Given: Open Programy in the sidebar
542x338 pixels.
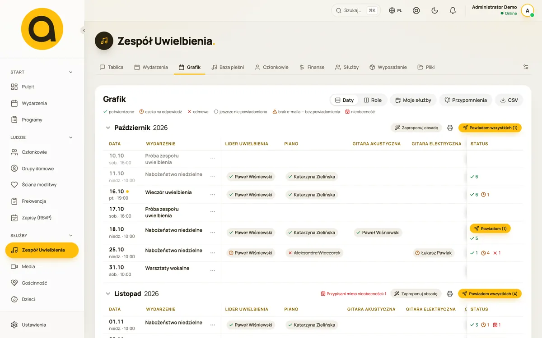Looking at the screenshot, I should 42,120.
